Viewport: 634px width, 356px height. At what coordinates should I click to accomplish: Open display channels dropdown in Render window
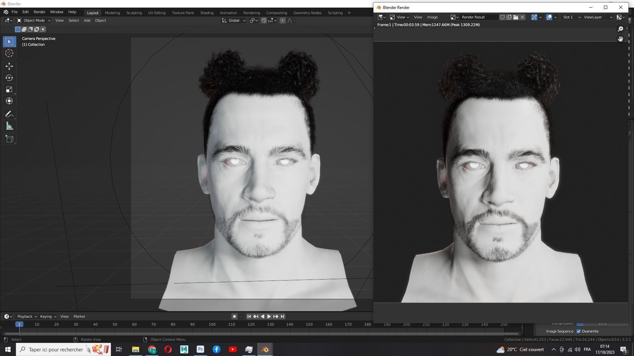coord(621,17)
